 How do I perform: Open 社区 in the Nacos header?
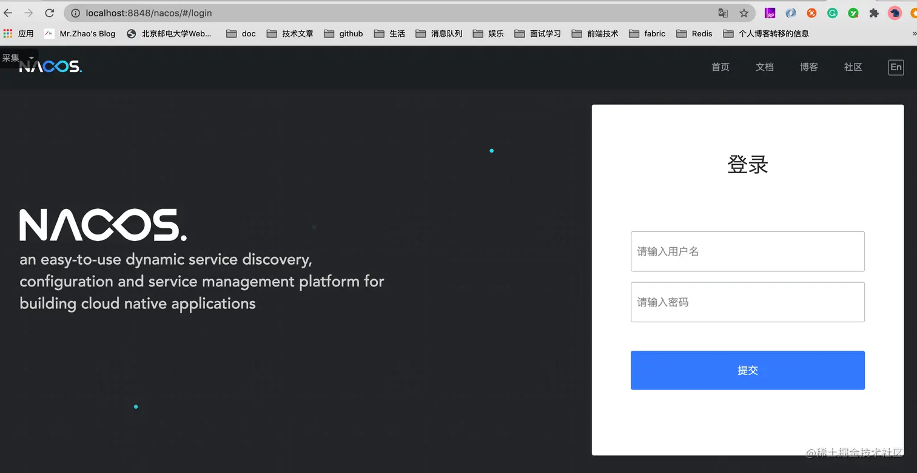[853, 67]
